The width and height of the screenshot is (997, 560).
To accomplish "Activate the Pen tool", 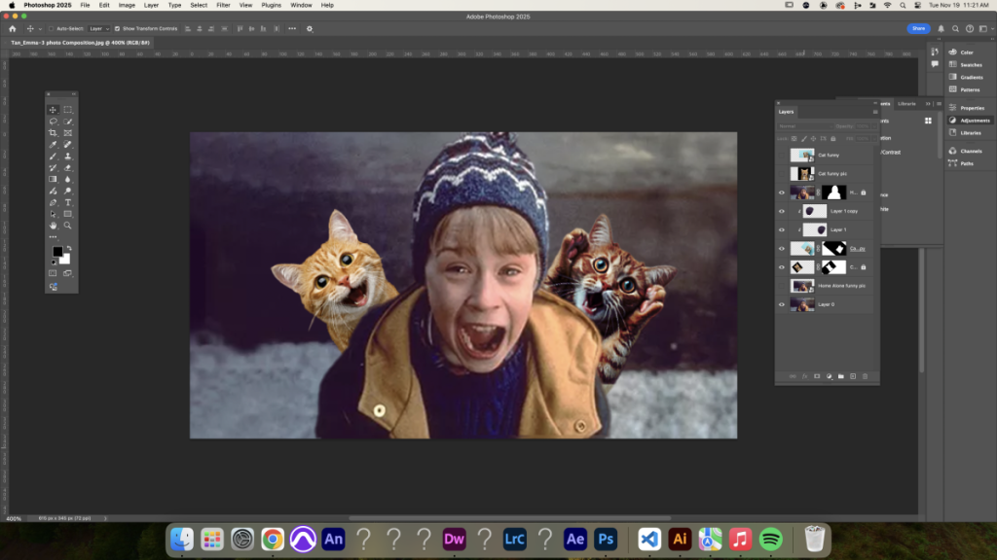I will coord(54,202).
